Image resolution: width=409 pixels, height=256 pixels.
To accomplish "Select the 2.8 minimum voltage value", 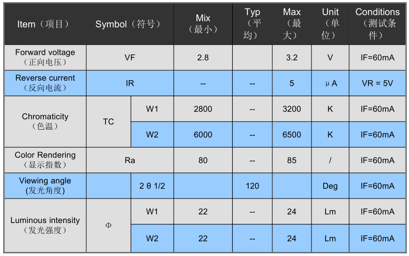I will 203,58.
